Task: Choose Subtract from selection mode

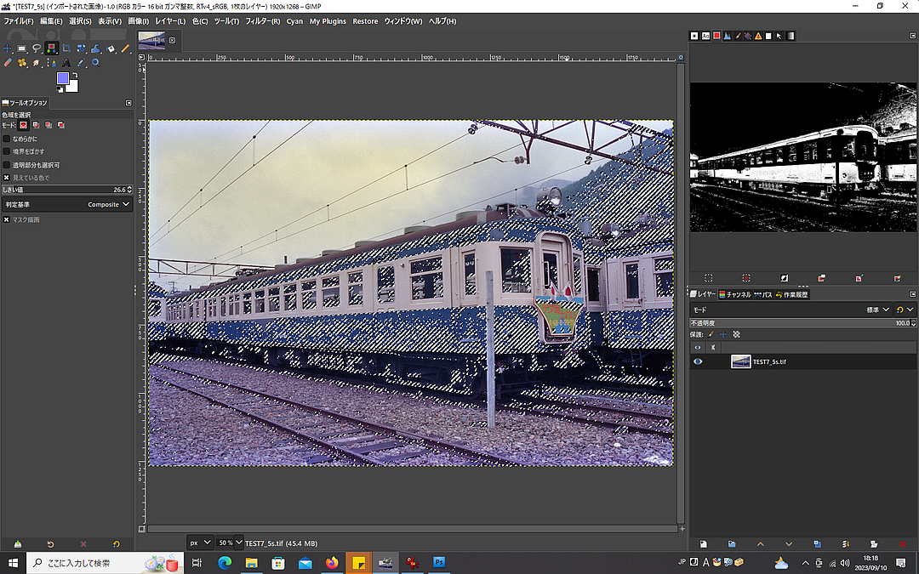Action: tap(48, 125)
